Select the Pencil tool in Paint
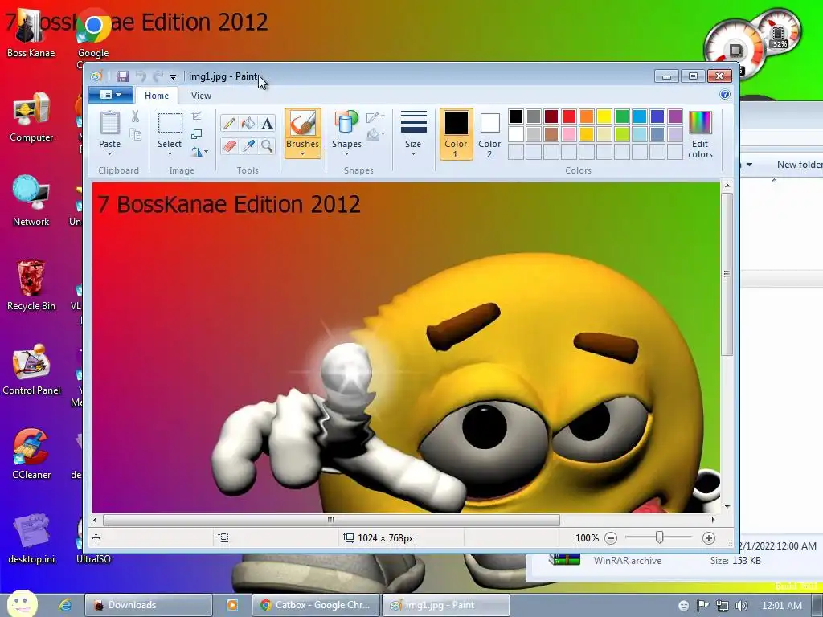 point(229,123)
